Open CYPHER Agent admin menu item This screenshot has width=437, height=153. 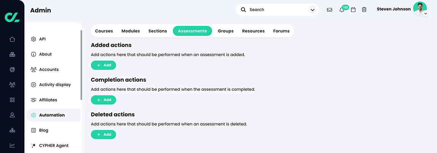tap(53, 145)
